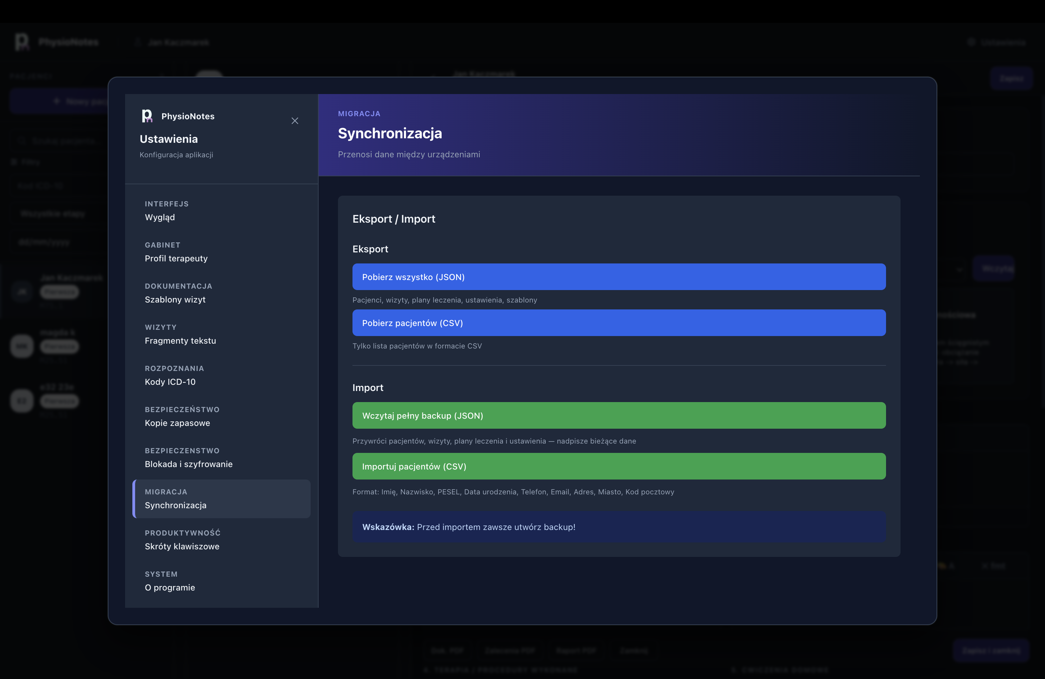Open Kody ICD-10 settings
Screen dimensions: 1045x679
coord(221,375)
